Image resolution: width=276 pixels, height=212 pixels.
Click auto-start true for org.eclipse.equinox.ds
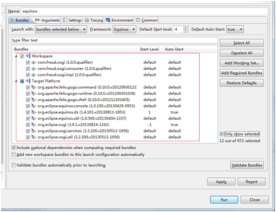174,112
